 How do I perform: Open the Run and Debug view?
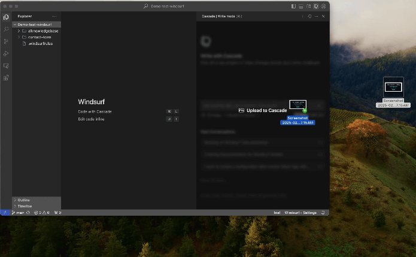(6, 54)
